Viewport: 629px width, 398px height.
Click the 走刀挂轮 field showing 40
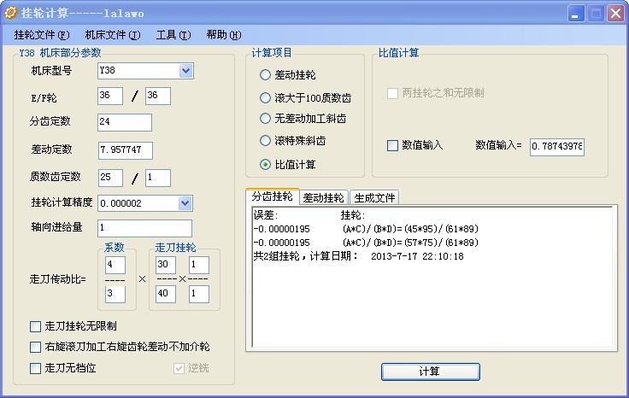coord(166,294)
